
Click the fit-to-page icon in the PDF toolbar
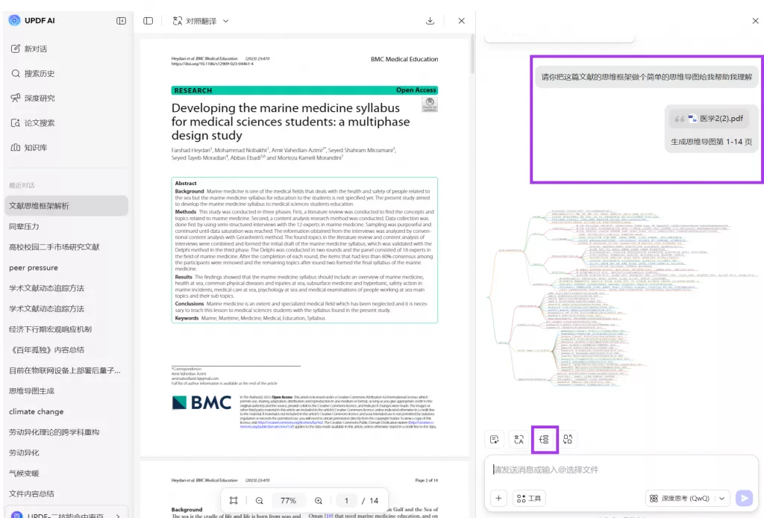click(x=234, y=501)
